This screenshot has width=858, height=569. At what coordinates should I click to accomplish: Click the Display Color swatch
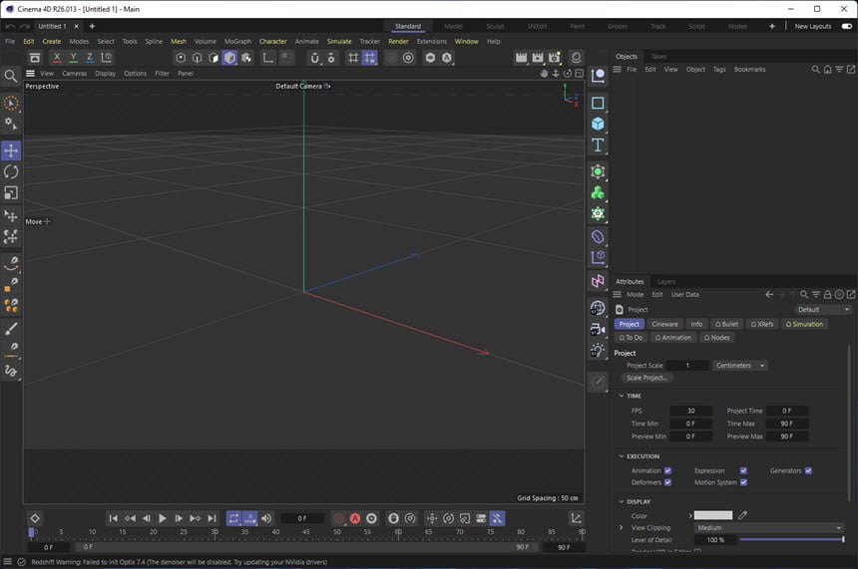coord(713,515)
